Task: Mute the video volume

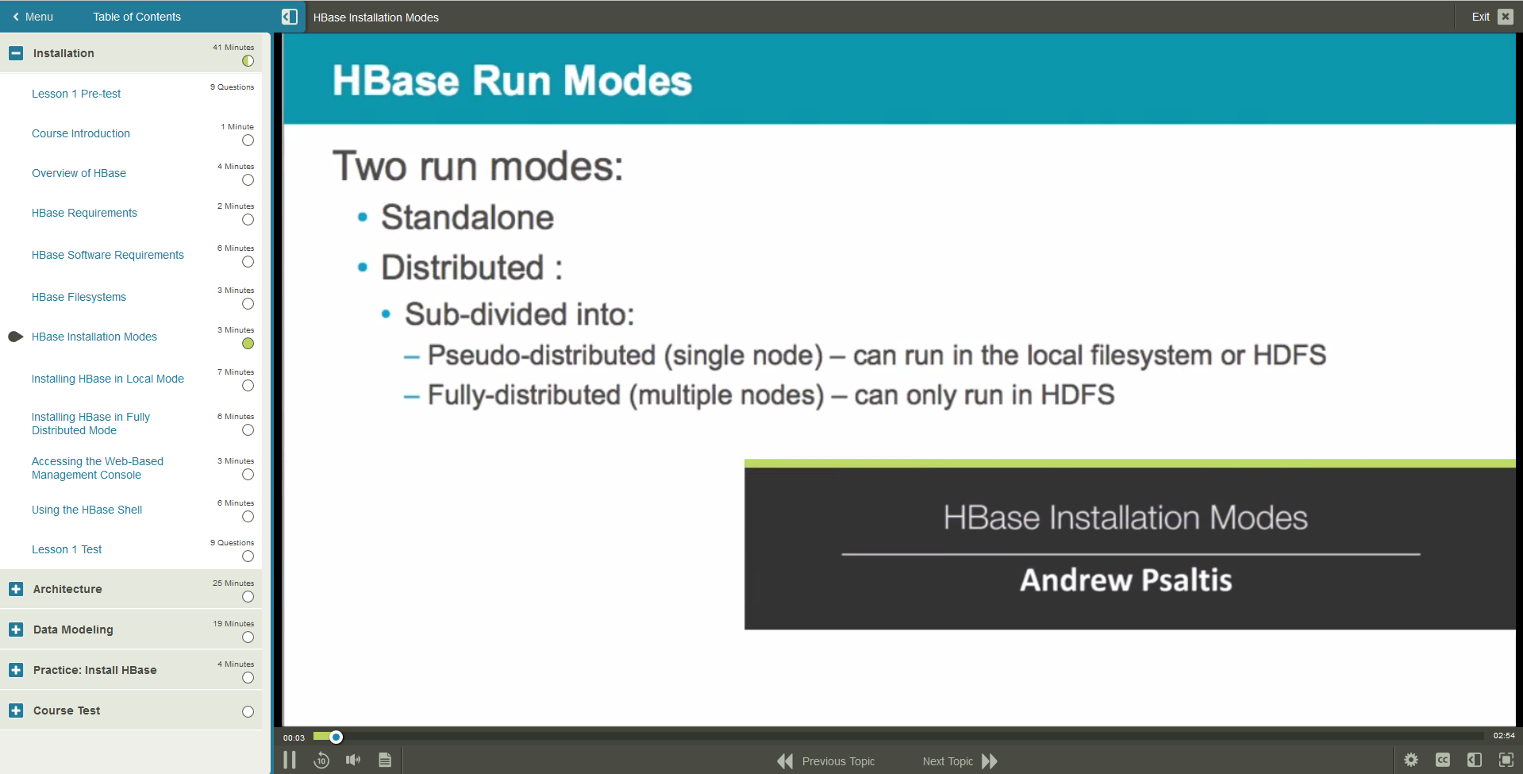Action: point(353,760)
